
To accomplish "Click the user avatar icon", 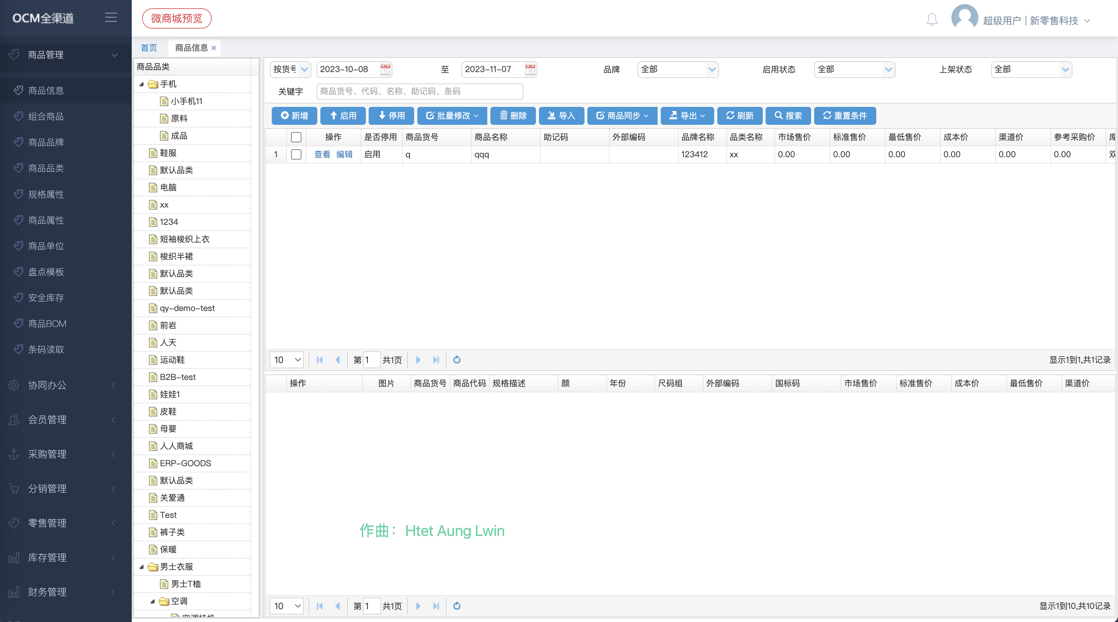I will [x=964, y=18].
